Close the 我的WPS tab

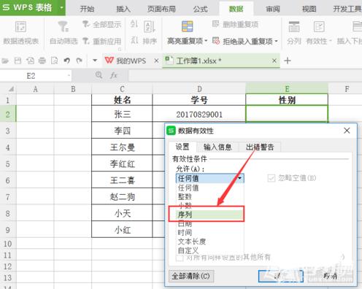[x=156, y=61]
